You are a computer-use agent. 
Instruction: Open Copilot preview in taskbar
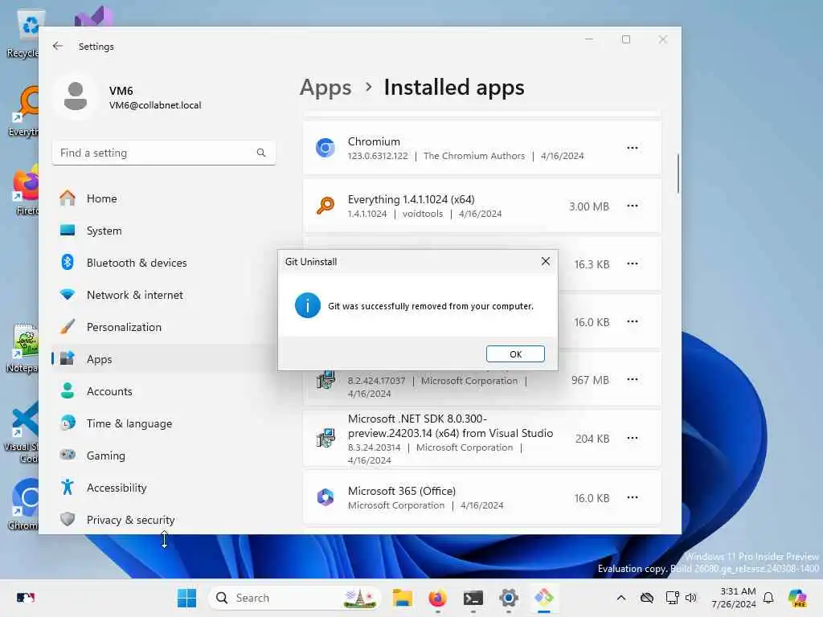click(x=797, y=598)
